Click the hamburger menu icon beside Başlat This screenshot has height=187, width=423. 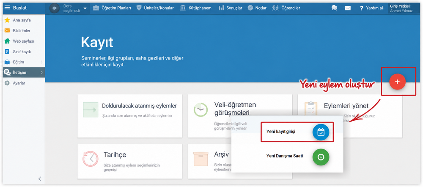point(7,8)
